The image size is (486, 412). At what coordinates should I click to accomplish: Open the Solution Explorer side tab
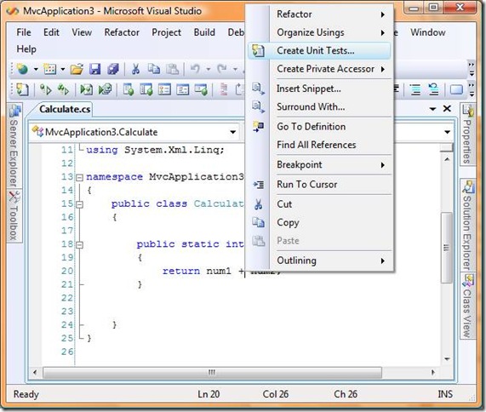[x=467, y=225]
